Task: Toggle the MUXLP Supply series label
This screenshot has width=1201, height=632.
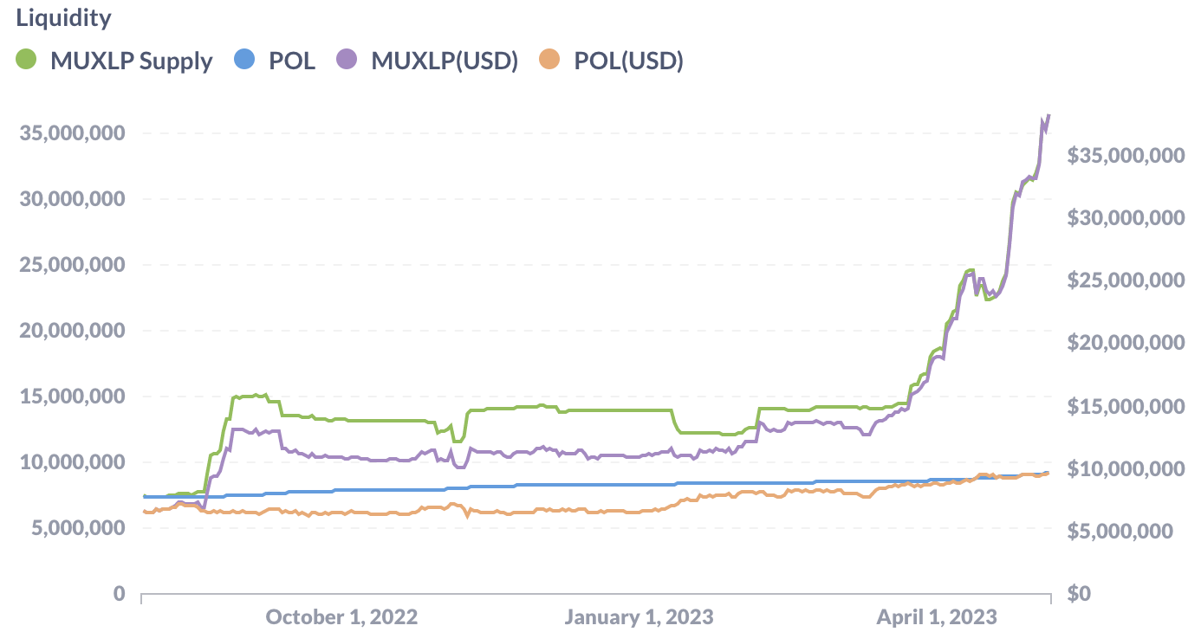Action: (132, 61)
